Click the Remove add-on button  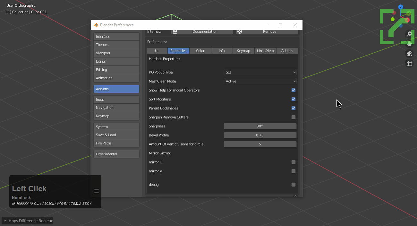(267, 31)
